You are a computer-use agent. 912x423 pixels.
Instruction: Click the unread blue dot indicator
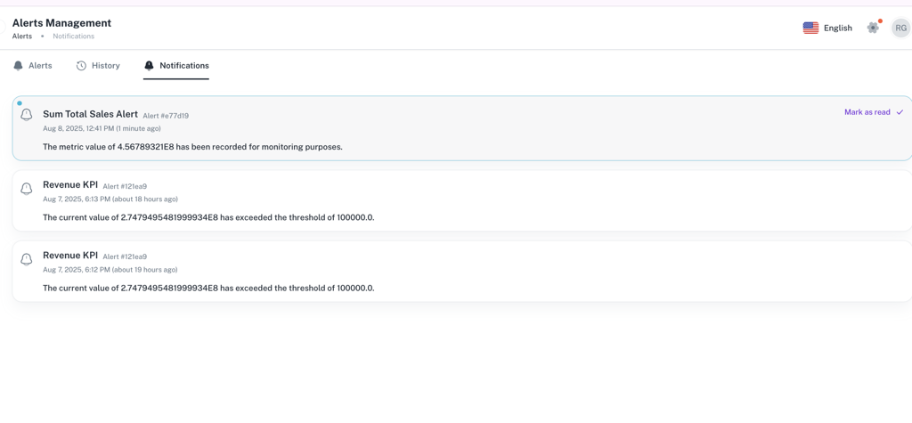[20, 103]
